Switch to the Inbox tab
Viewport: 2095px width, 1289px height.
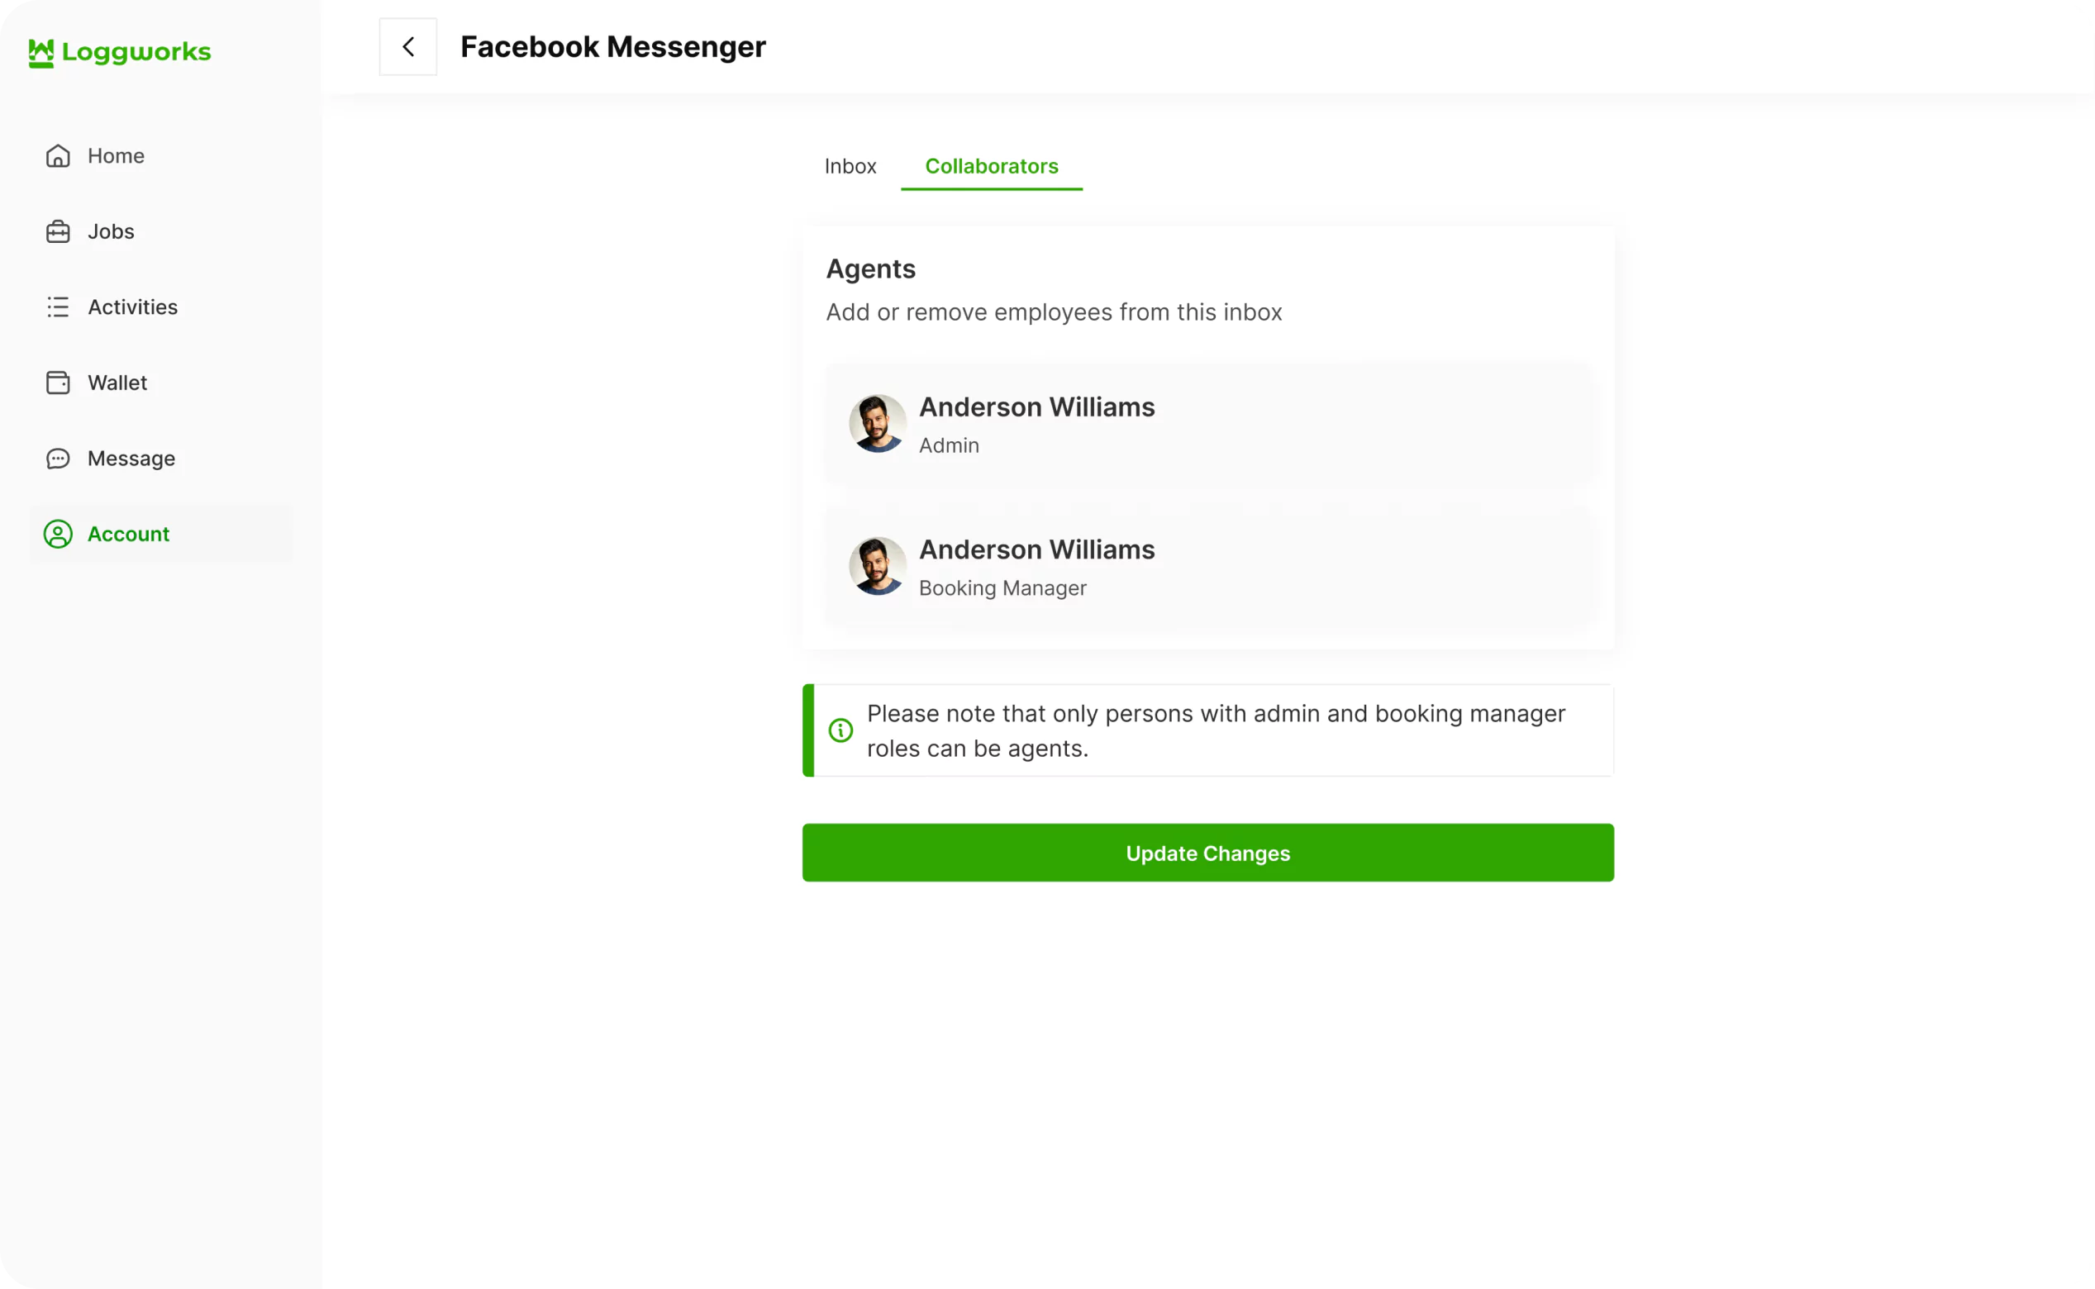(850, 166)
